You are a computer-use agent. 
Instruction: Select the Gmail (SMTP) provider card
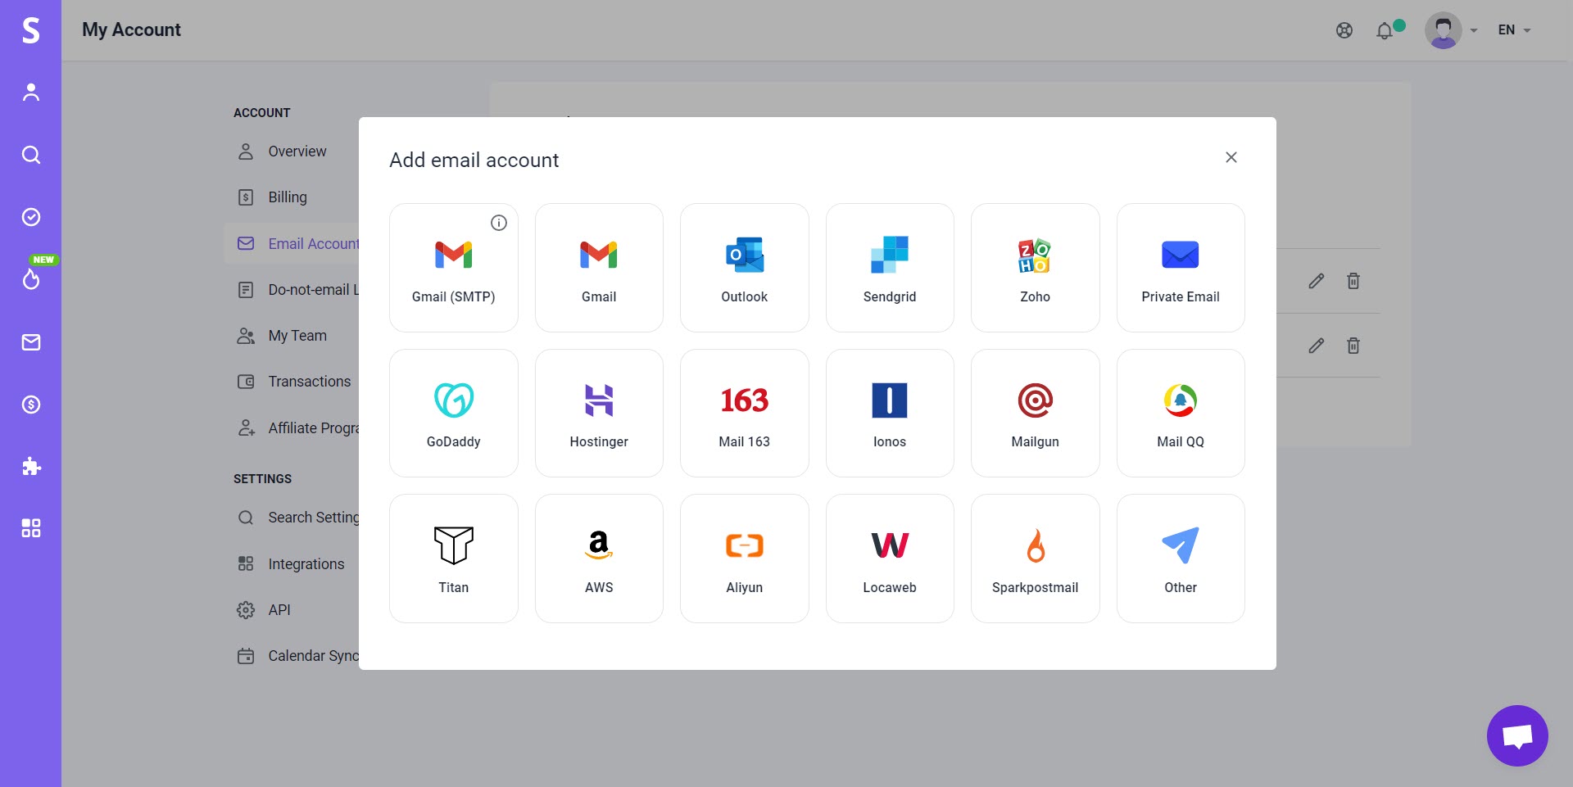(x=454, y=268)
